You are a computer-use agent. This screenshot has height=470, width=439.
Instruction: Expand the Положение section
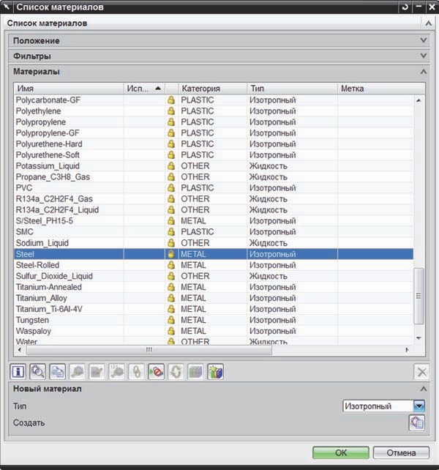click(424, 40)
